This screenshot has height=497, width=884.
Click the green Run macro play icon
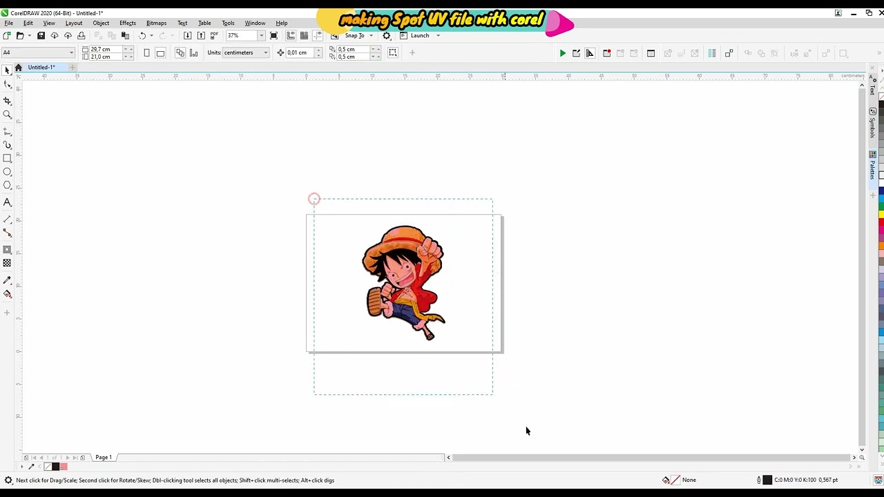[563, 53]
